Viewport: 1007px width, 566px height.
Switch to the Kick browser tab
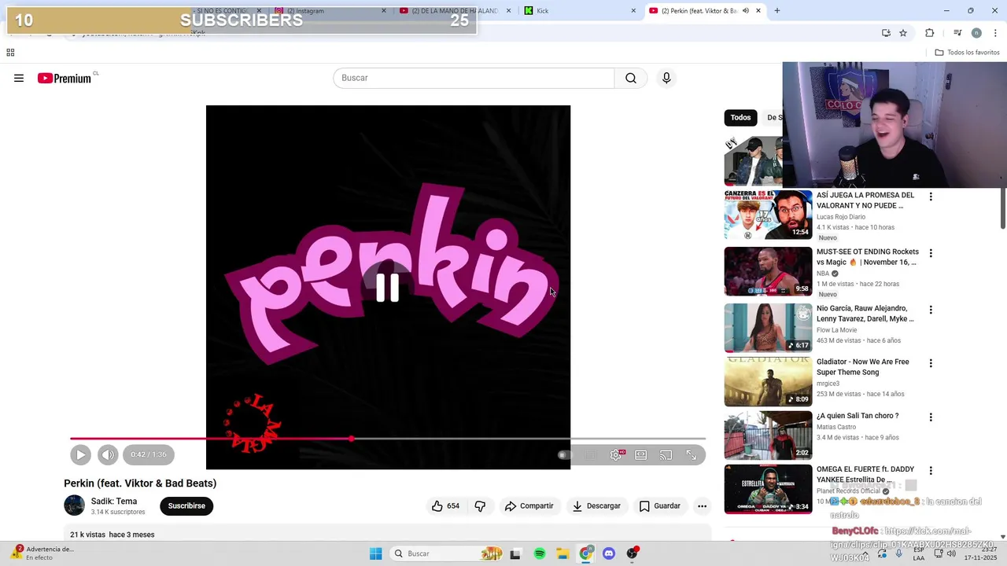(x=580, y=11)
